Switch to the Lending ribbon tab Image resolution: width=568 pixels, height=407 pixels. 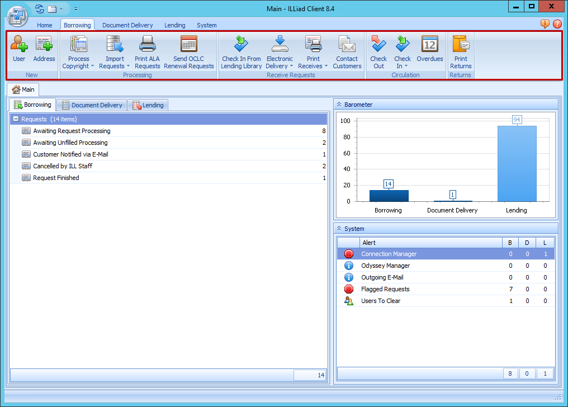[175, 25]
